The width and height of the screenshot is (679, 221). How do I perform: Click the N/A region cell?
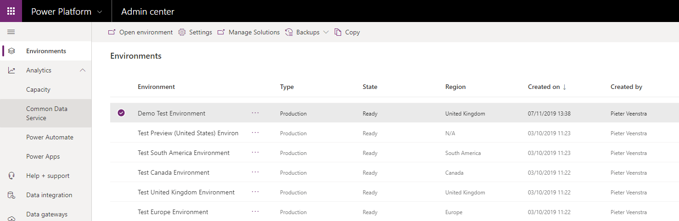(x=450, y=133)
